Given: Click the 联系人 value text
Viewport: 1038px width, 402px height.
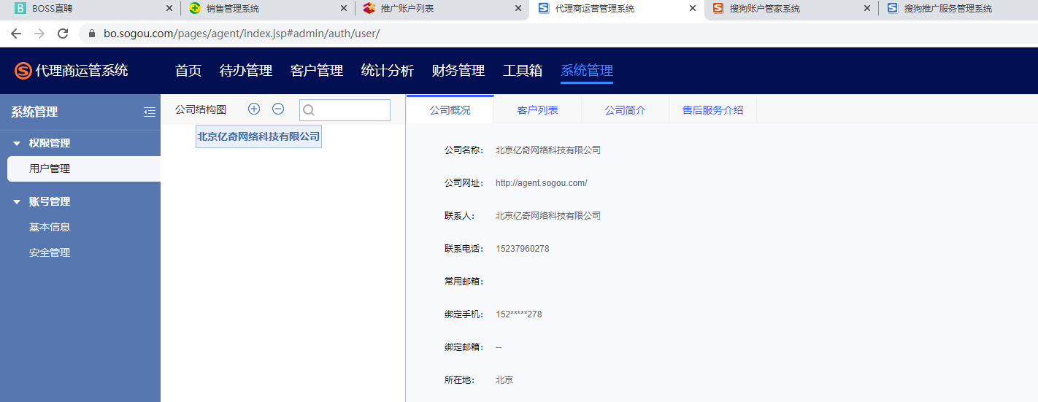Looking at the screenshot, I should (547, 216).
